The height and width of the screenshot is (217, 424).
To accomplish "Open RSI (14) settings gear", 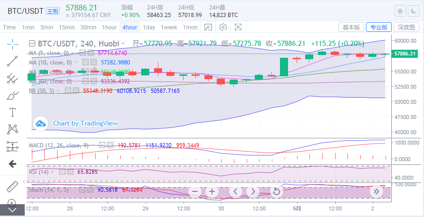I will [x=62, y=172].
